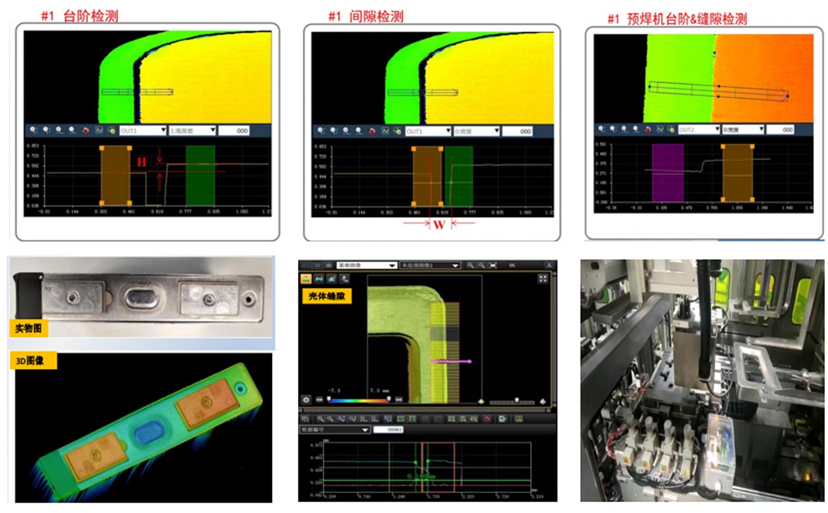Click first zoom icon in 预焊机台阶&缝隙检测 toolbar

click(601, 129)
